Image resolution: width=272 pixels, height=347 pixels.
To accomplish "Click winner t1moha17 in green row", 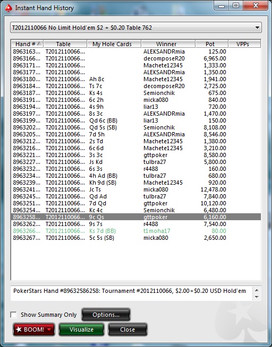I will [157, 231].
